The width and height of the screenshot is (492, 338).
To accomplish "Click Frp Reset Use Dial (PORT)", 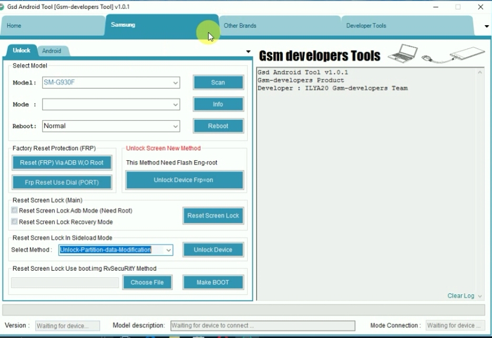I will [x=62, y=182].
